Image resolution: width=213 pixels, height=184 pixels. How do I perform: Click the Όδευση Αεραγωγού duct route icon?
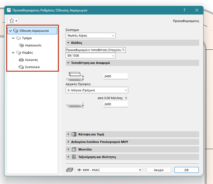(x=16, y=31)
